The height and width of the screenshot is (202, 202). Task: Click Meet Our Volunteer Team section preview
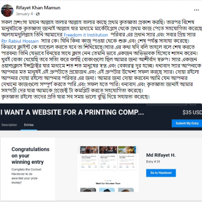pyautogui.click(x=108, y=183)
